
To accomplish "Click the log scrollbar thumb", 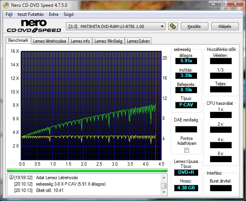I will [x=164, y=186].
